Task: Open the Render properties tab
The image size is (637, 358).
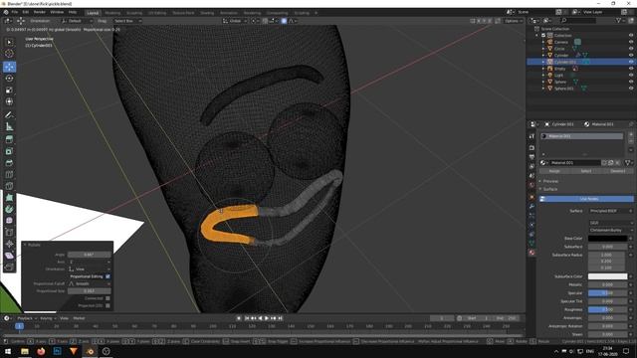Action: 531,148
